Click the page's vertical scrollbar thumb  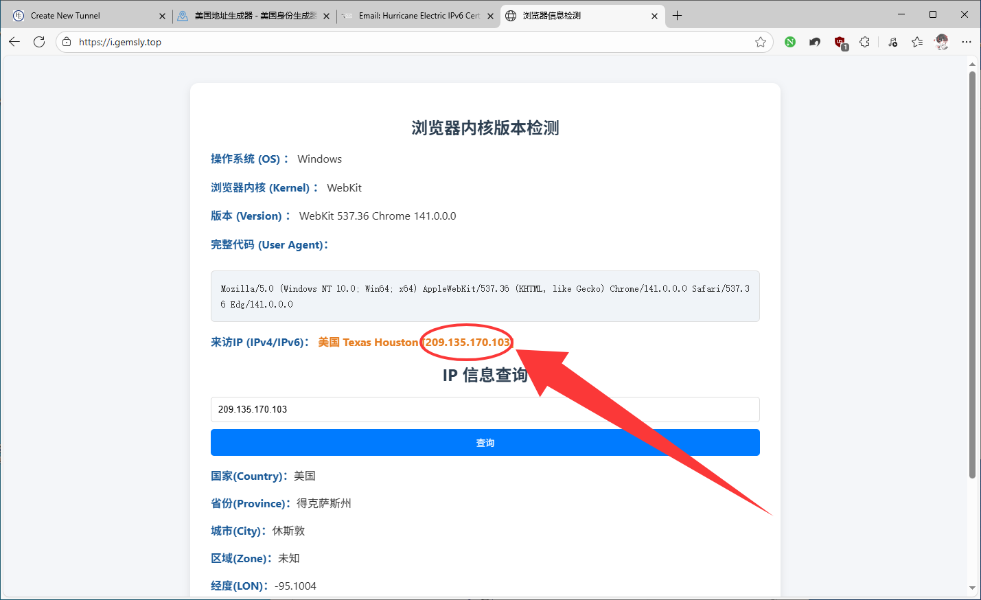972,275
